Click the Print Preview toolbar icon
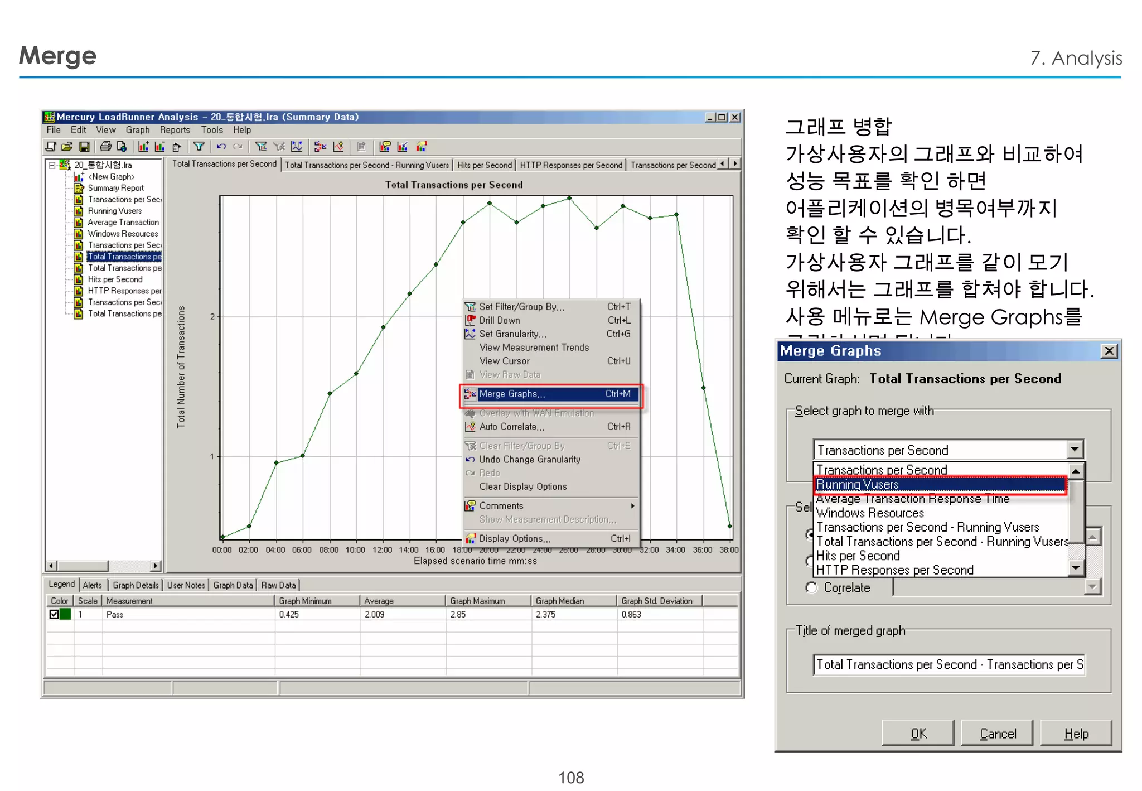 pyautogui.click(x=122, y=147)
